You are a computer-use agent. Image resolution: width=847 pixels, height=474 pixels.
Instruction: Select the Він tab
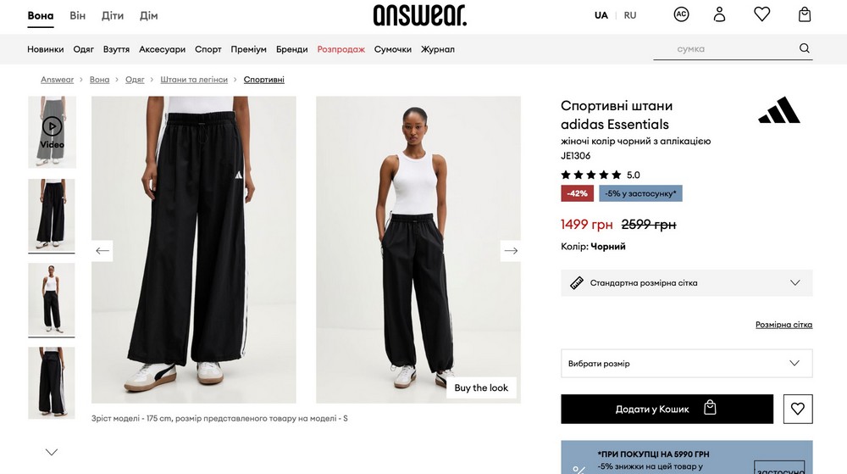click(77, 15)
